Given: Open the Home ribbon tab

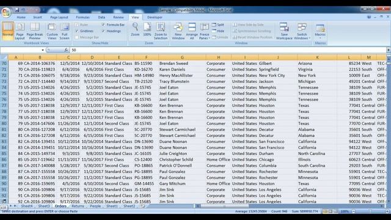Looking at the screenshot, I should (21, 17).
